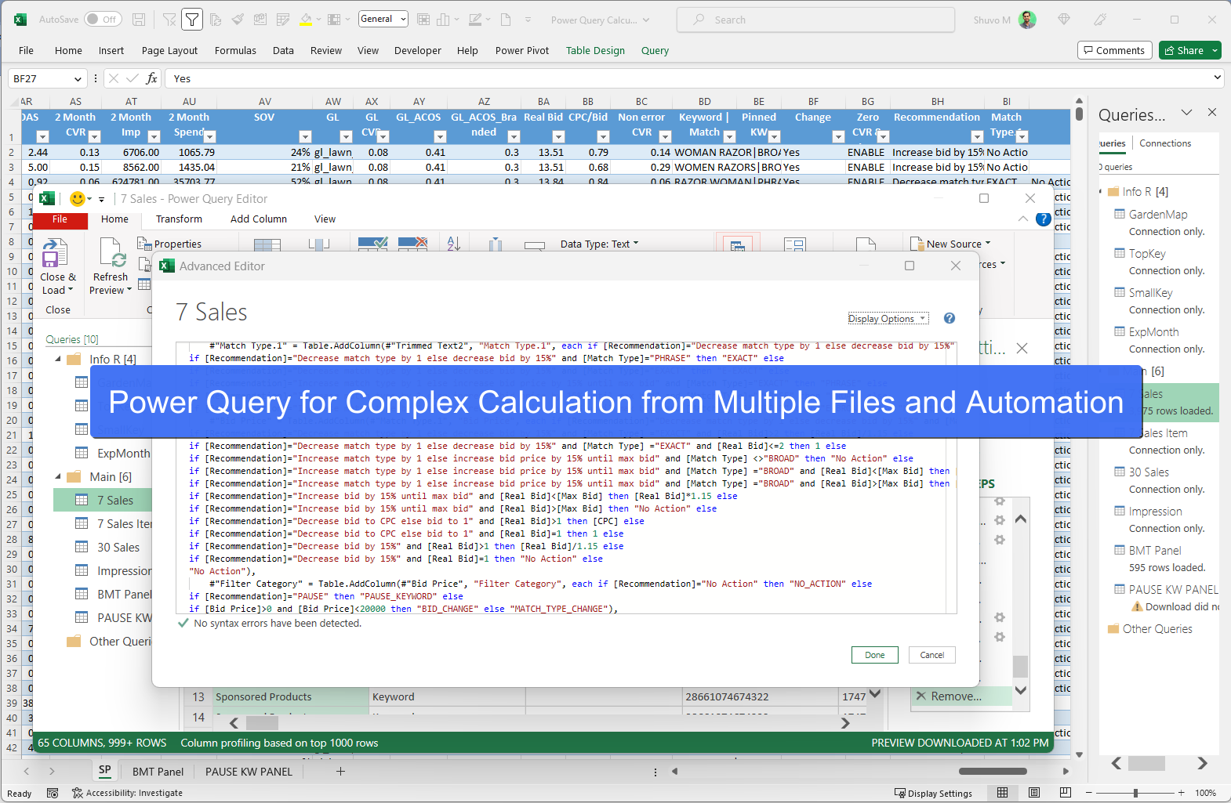The image size is (1231, 803).
Task: Collapse the Main [6] query group
Action: [59, 476]
